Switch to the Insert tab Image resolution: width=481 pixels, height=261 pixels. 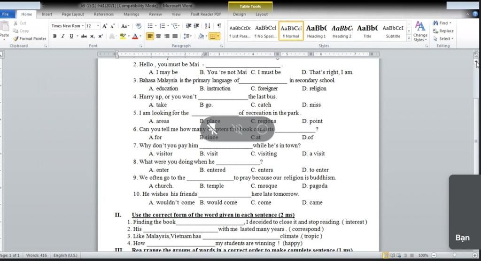coord(47,14)
